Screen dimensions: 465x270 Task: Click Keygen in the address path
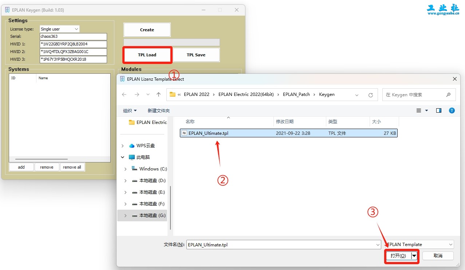click(327, 94)
